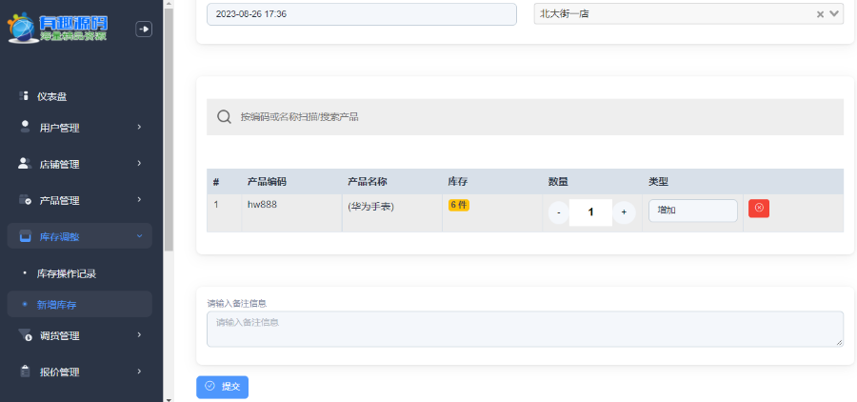Screen dimensions: 857x402
Task: Click the 提交 submit button
Action: click(x=222, y=387)
